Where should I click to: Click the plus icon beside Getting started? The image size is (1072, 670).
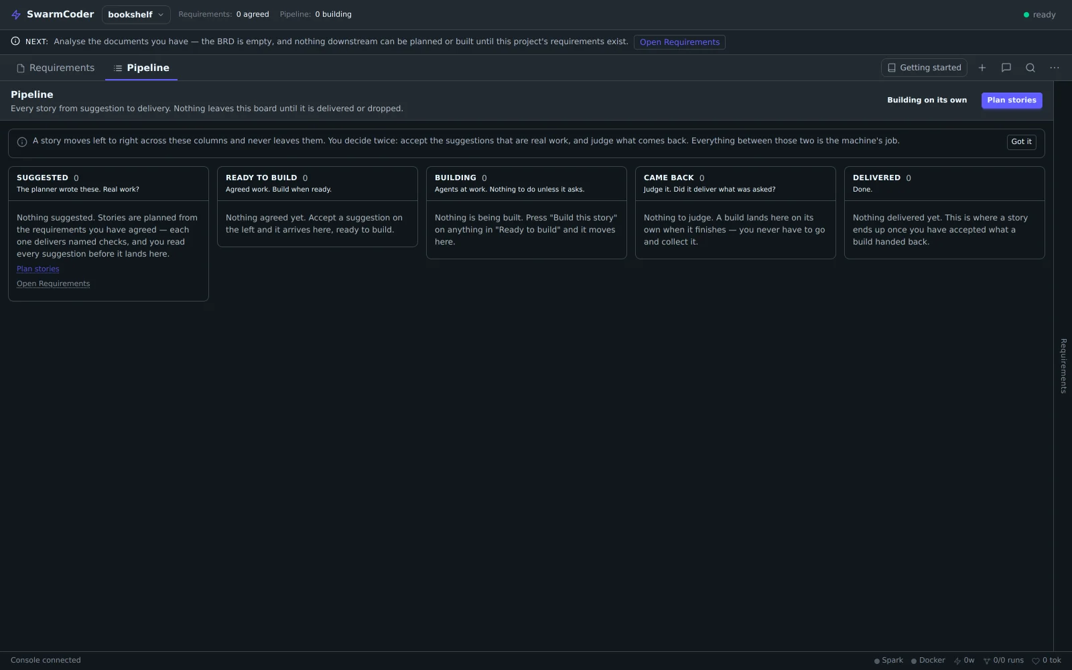point(982,68)
